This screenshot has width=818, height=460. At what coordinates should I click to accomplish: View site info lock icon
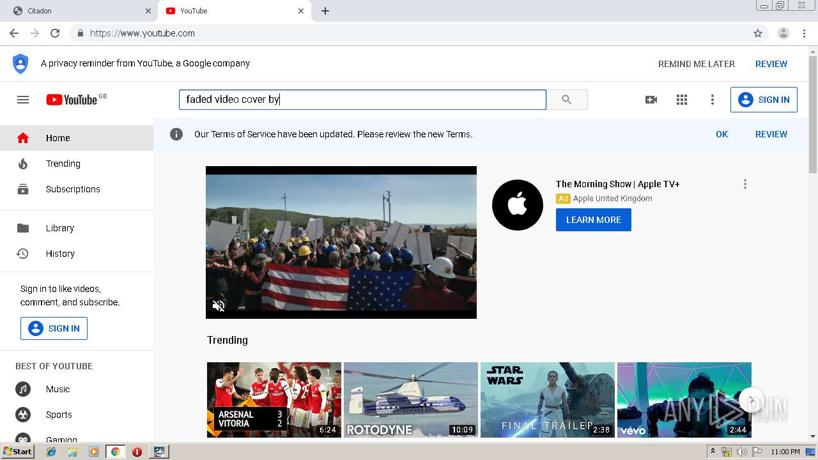pyautogui.click(x=80, y=33)
